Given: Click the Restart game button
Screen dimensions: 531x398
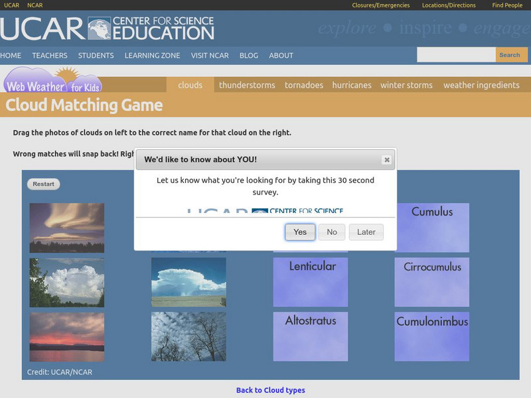Looking at the screenshot, I should coord(42,184).
